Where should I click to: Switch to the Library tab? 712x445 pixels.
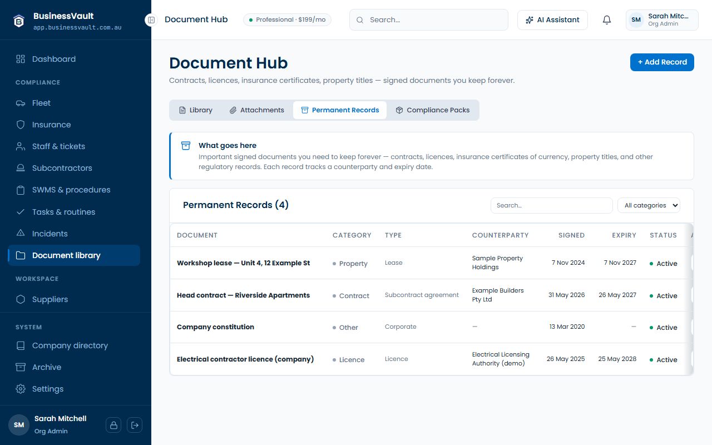[x=195, y=110]
